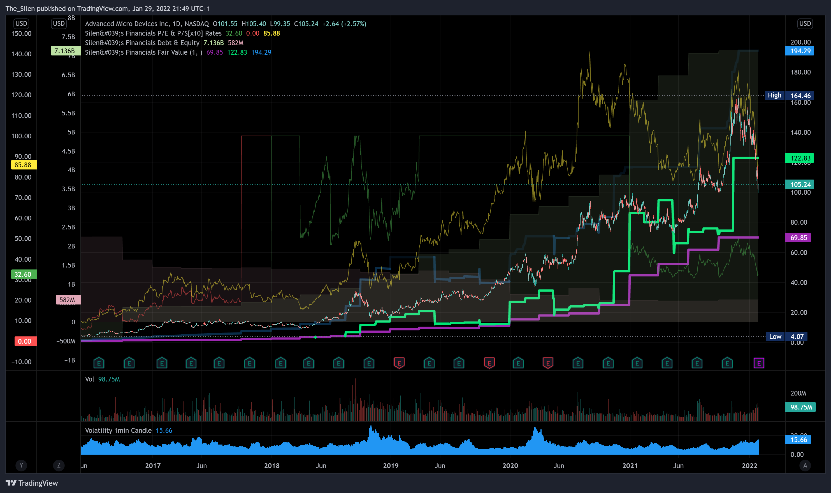Click the green 32.60 scale label
This screenshot has width=831, height=493.
24,275
